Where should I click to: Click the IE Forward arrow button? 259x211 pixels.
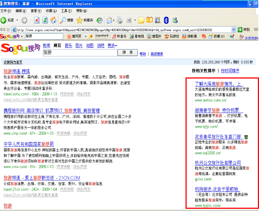click(25, 20)
